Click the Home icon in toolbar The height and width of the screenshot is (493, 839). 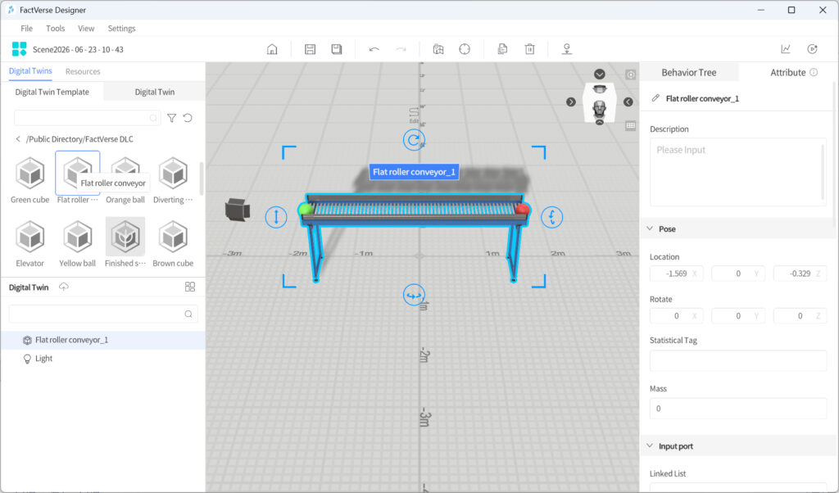(272, 49)
